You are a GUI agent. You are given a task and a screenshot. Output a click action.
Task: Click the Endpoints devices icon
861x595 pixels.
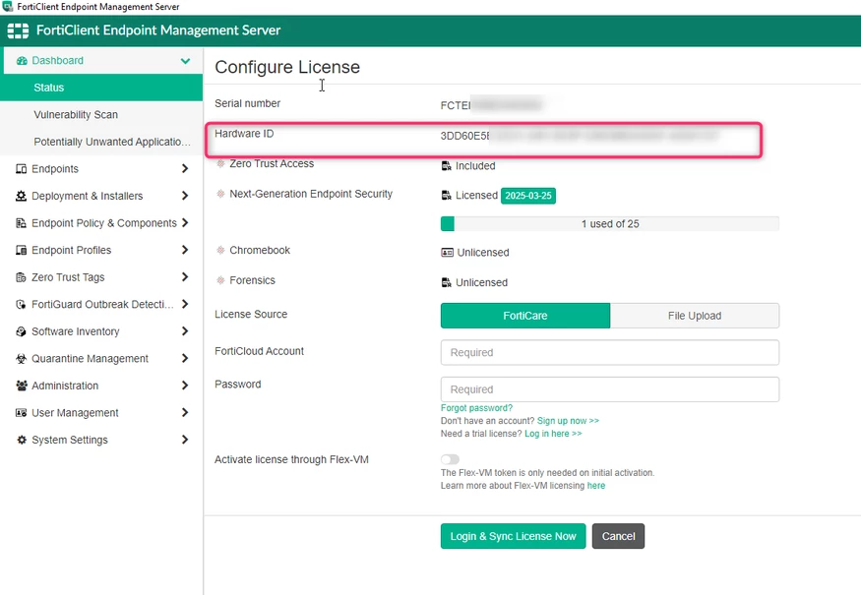coord(21,169)
